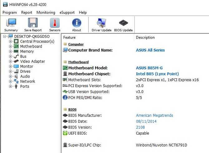Screen dimensions: 209x153
Task: Click the Super-IO/LPC Chip icon
Action: click(x=65, y=145)
